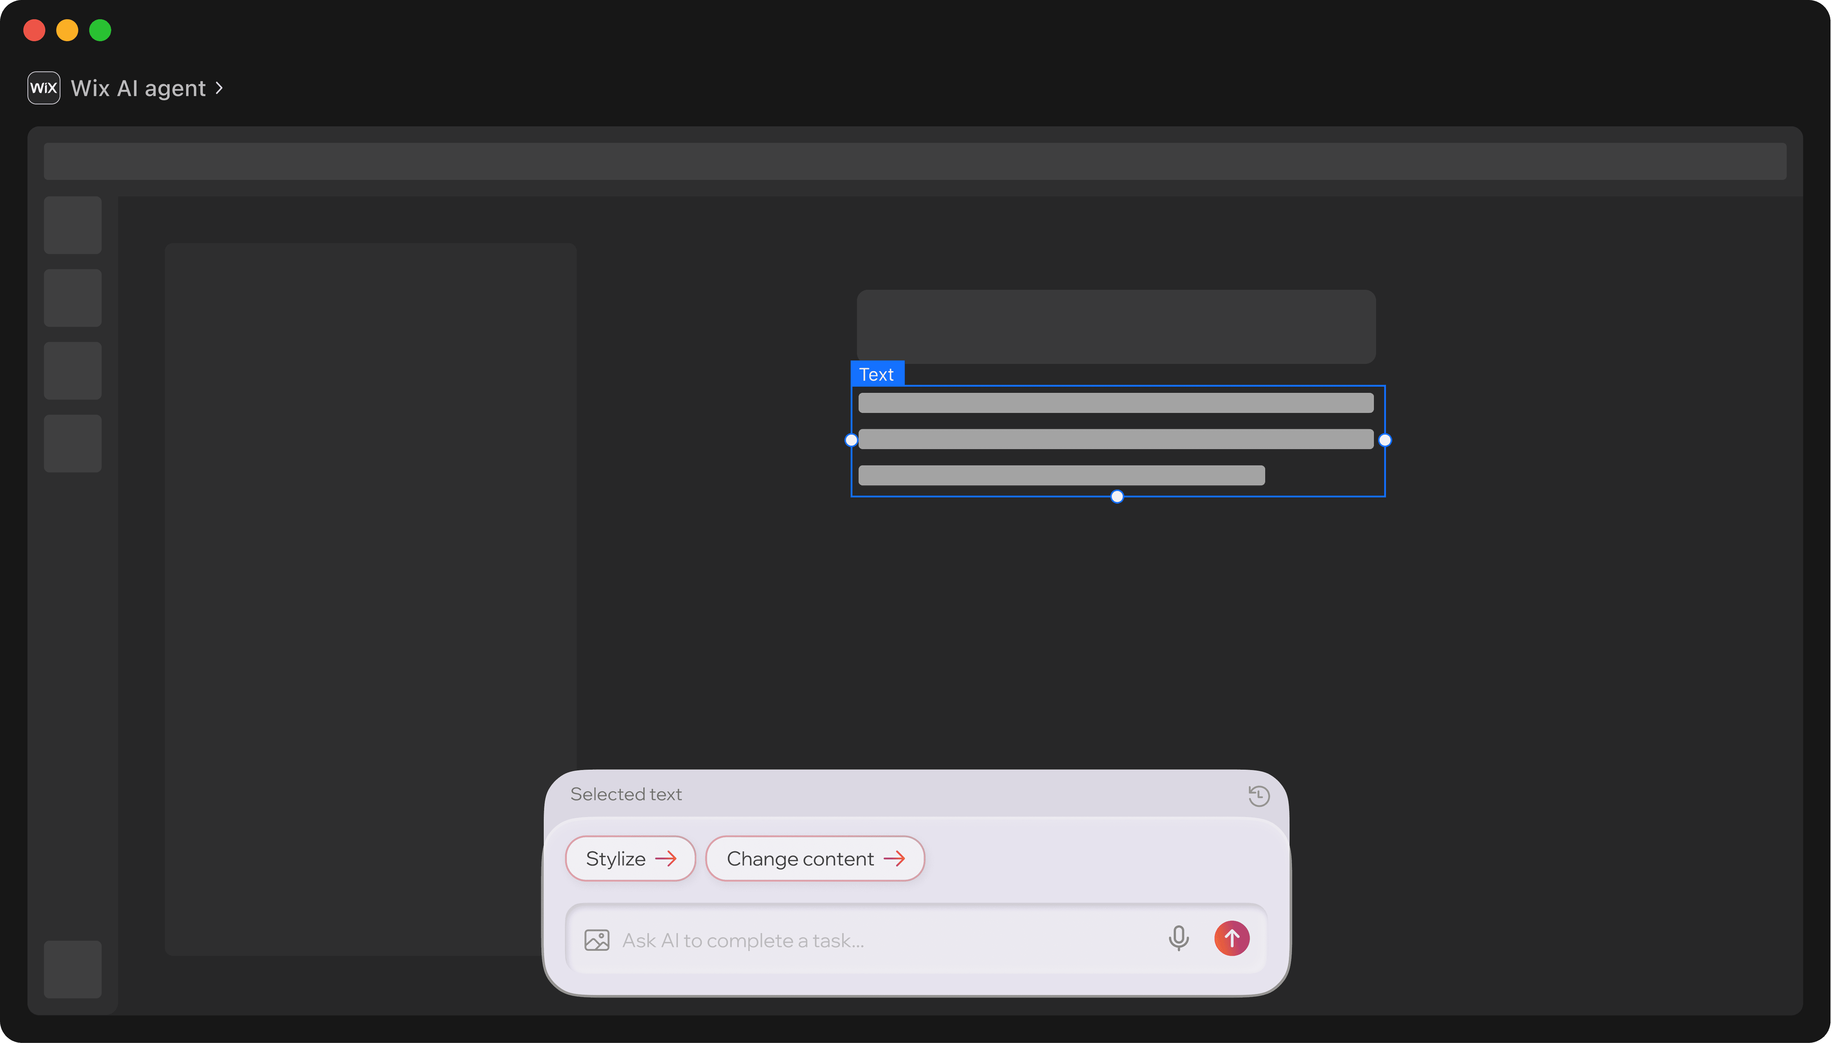1832x1043 pixels.
Task: Send the prompt with the arrow button
Action: pos(1232,938)
